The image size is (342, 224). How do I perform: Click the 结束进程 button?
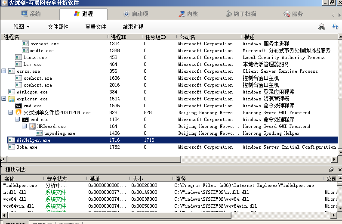point(133,27)
